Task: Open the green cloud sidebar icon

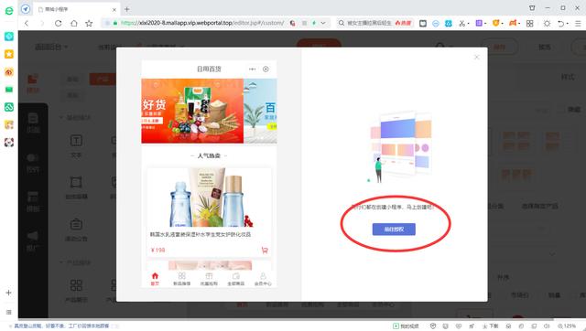Action: pos(9,107)
